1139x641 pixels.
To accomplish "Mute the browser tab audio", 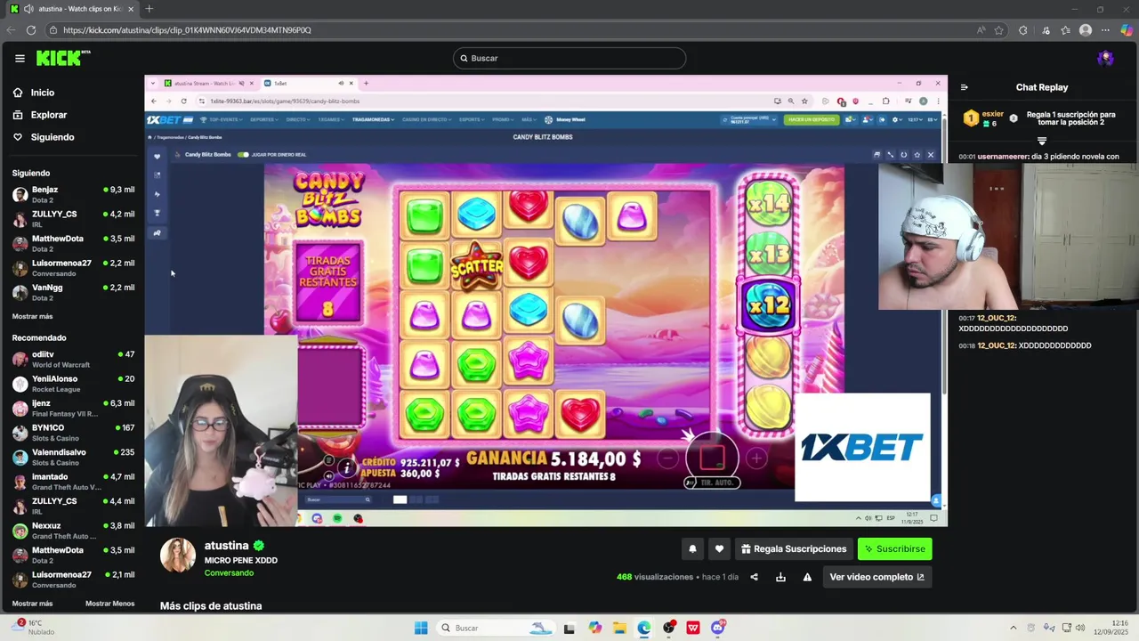I will [28, 9].
